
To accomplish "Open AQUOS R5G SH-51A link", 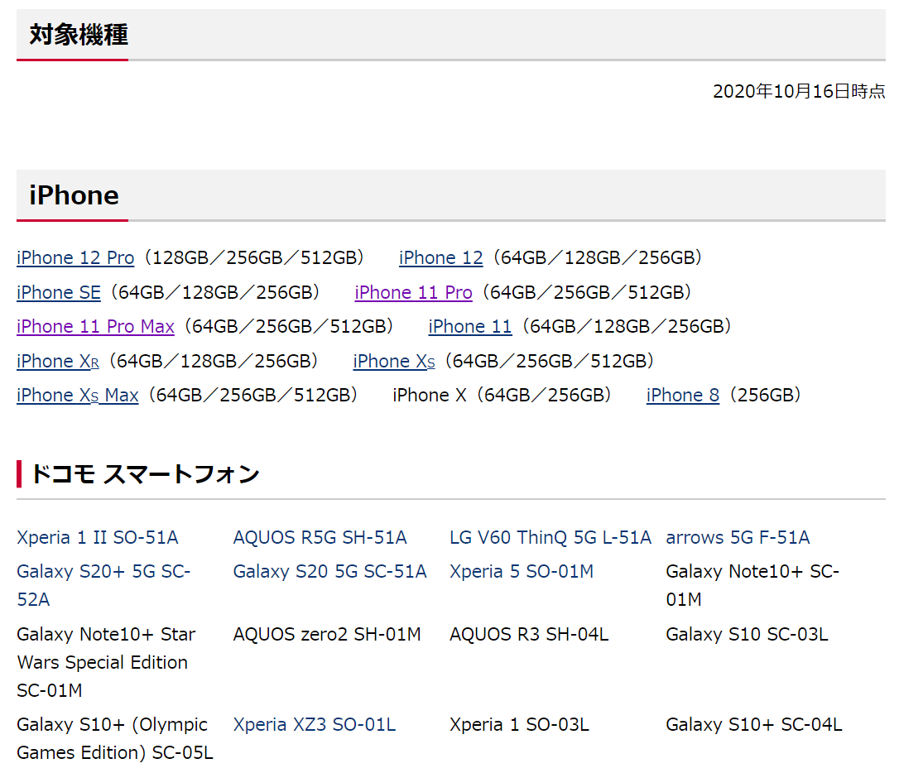I will [320, 537].
